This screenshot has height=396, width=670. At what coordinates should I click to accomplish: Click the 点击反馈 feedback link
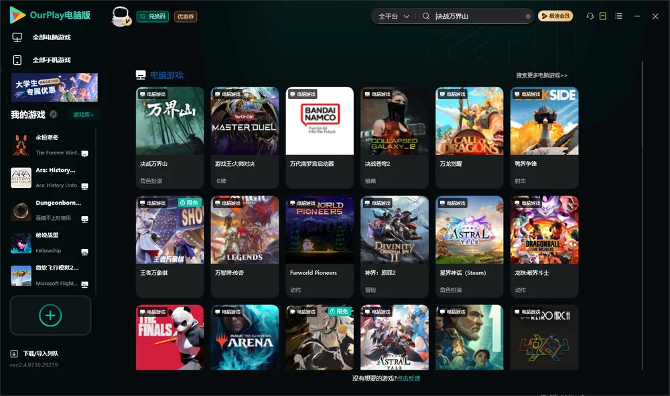409,378
